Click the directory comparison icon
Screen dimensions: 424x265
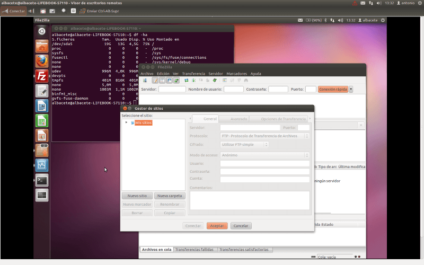(232, 81)
